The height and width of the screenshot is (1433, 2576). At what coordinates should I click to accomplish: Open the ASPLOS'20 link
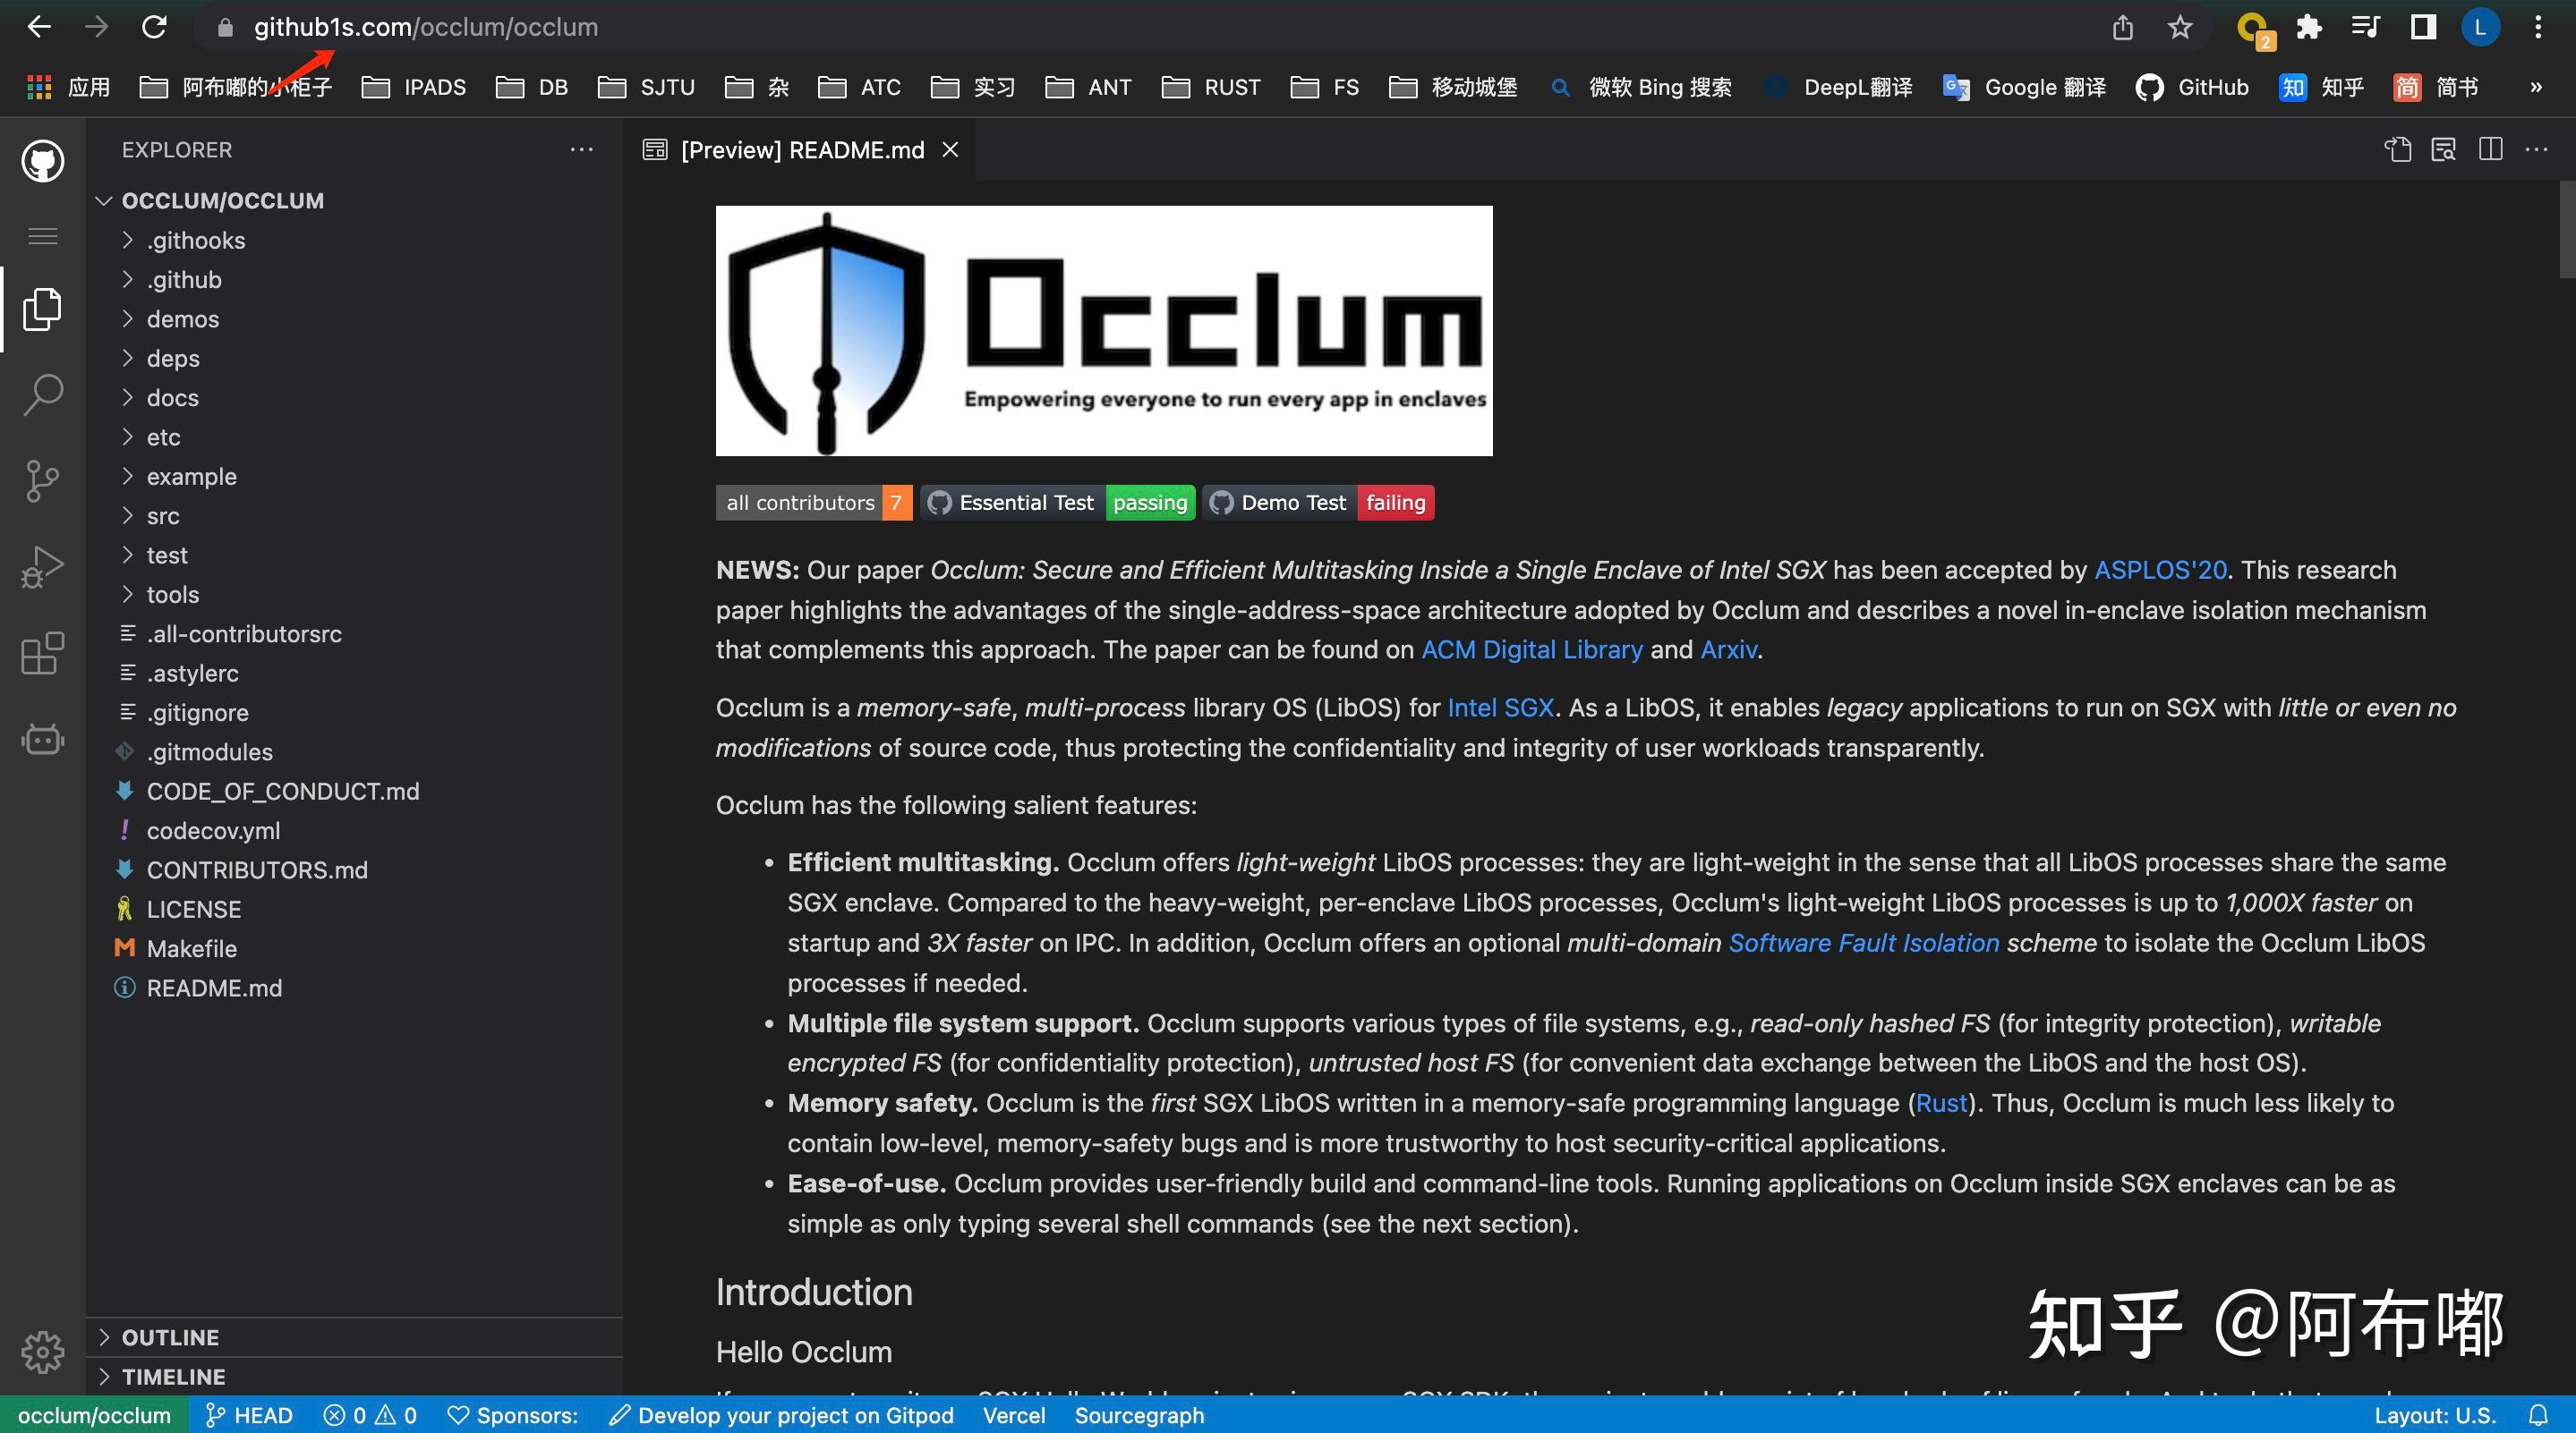[x=2160, y=570]
